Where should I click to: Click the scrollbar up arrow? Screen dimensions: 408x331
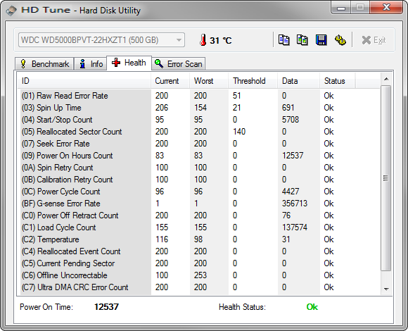click(x=386, y=79)
